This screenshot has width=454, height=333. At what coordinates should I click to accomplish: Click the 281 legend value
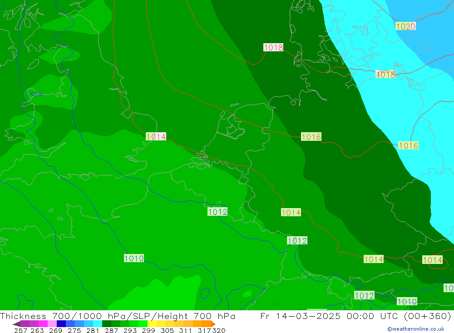pyautogui.click(x=92, y=330)
